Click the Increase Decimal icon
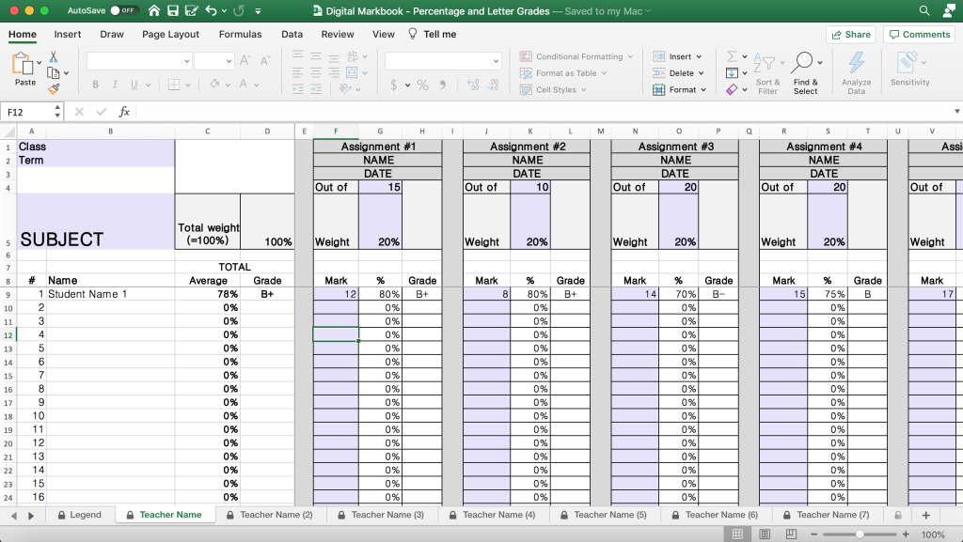The height and width of the screenshot is (542, 963). pyautogui.click(x=473, y=85)
